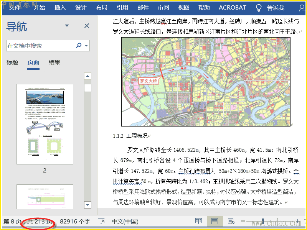Click the zoom in plus button
307x230 pixels.
[298, 221]
